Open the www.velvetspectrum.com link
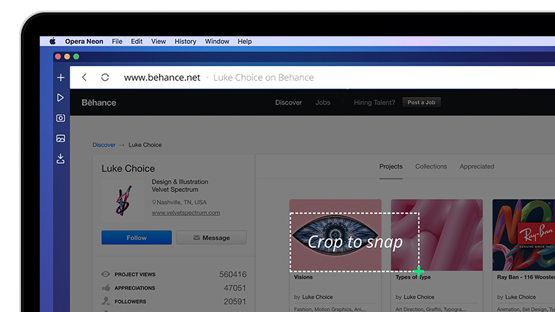This screenshot has height=312, width=555. coord(186,212)
